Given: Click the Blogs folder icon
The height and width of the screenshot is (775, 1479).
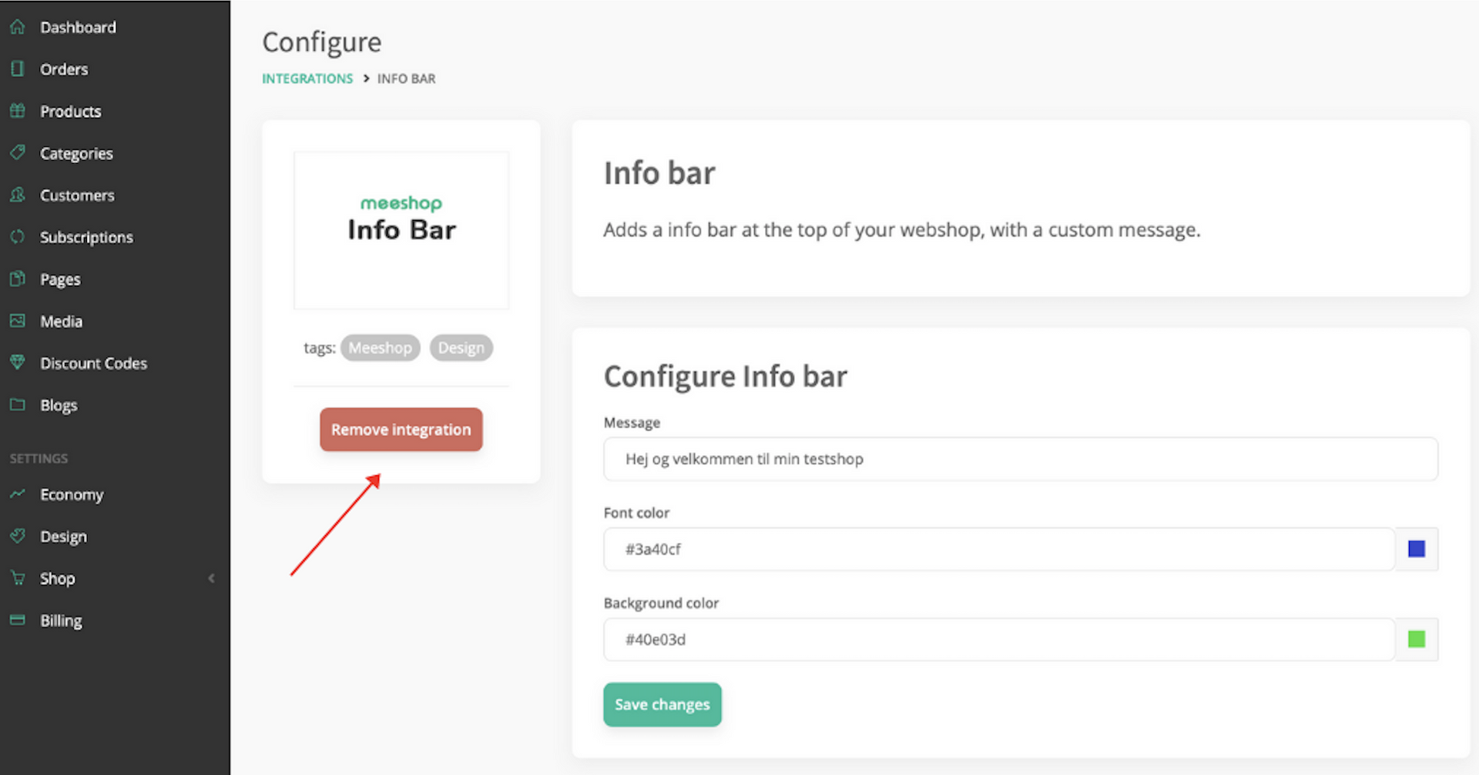Looking at the screenshot, I should (18, 404).
